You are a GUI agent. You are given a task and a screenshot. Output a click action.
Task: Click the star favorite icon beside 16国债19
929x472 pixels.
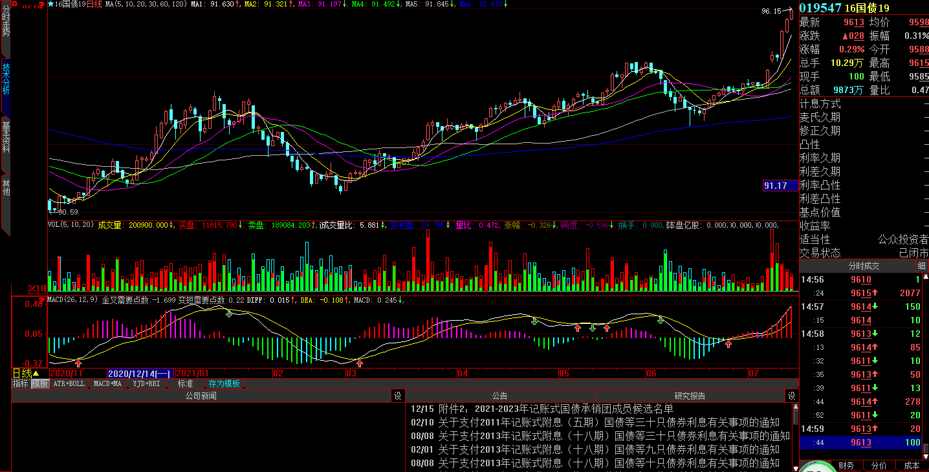(51, 4)
